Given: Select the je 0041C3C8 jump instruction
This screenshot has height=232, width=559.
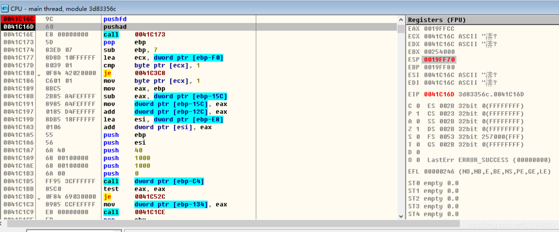Looking at the screenshot, I should tap(134, 73).
